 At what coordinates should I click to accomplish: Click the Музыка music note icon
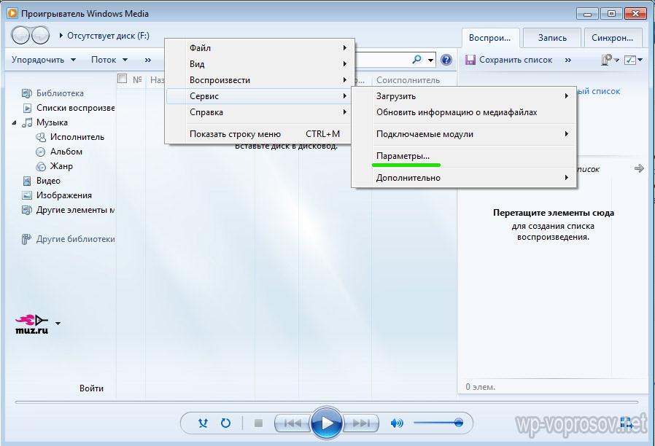coord(27,122)
